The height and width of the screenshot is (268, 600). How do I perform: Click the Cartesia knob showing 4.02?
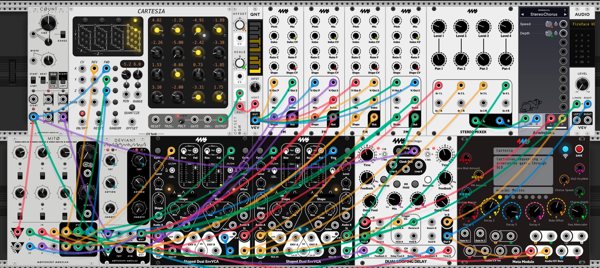[x=157, y=30]
